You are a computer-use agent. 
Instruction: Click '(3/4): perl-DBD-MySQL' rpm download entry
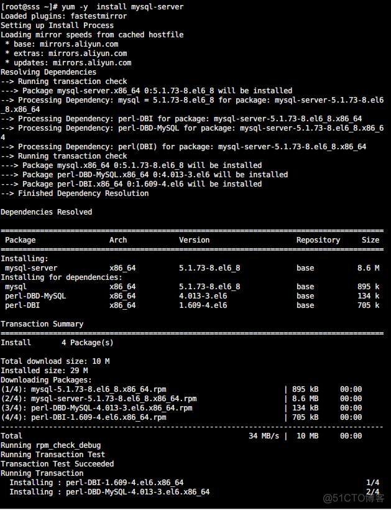96,408
